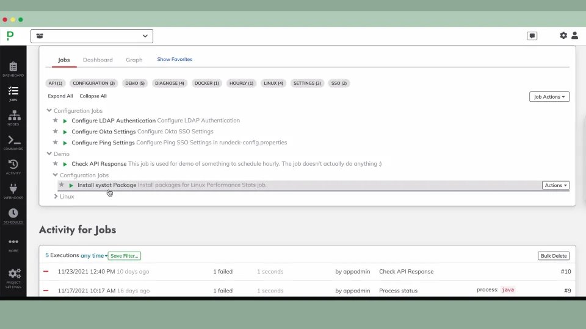
Task: Open the Schedules sidebar icon
Action: [13, 216]
